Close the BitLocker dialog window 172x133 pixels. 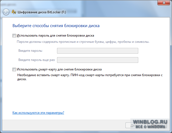pyautogui.click(x=164, y=2)
